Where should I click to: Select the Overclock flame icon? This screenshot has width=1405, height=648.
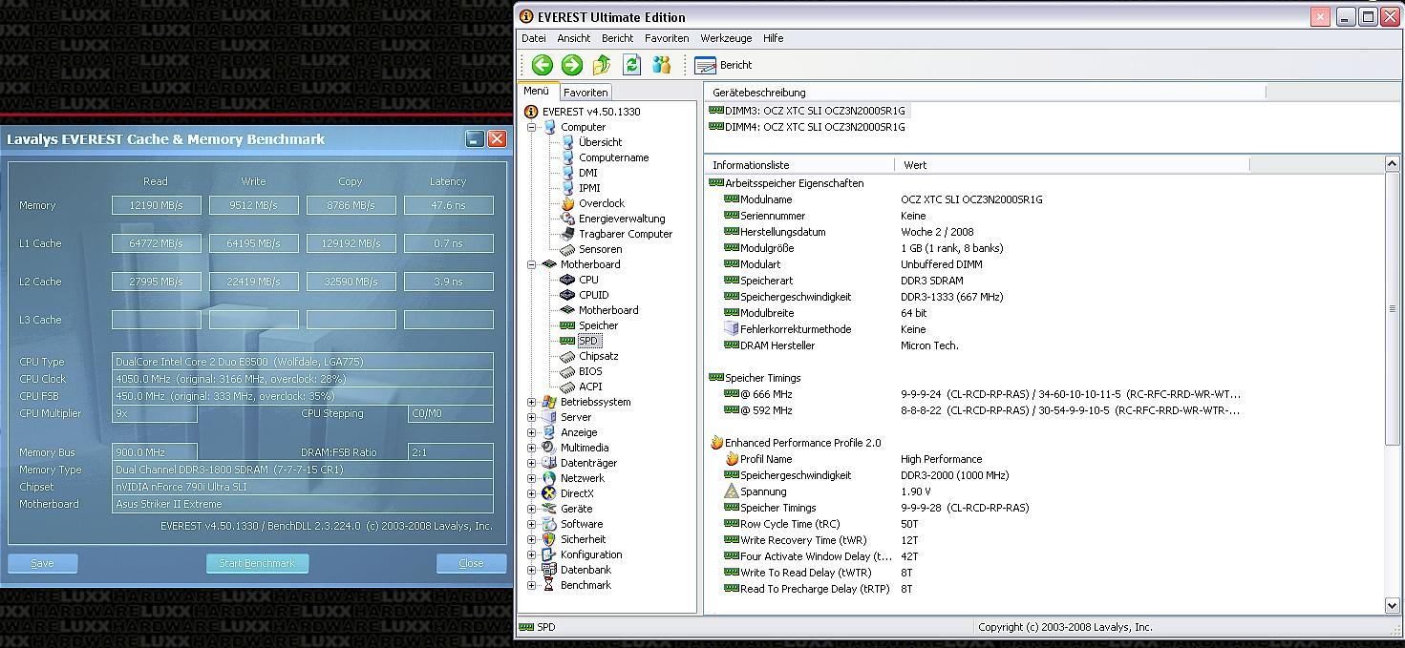(567, 203)
